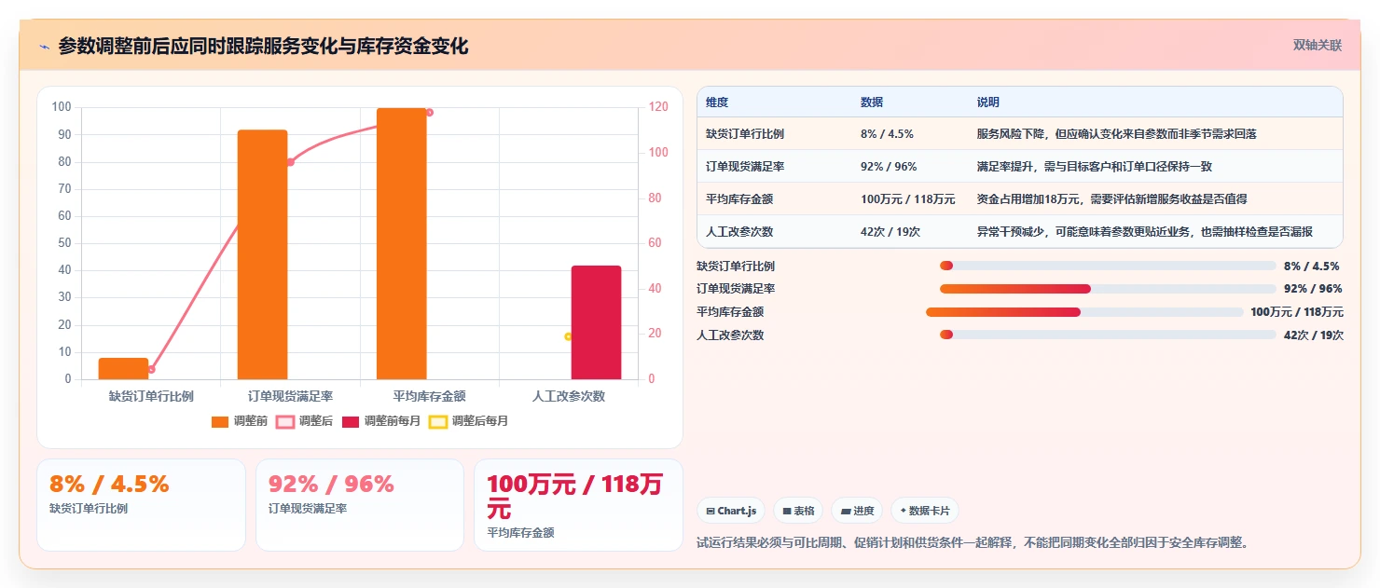Click the Chart.js chip
The width and height of the screenshot is (1380, 588).
pyautogui.click(x=731, y=511)
